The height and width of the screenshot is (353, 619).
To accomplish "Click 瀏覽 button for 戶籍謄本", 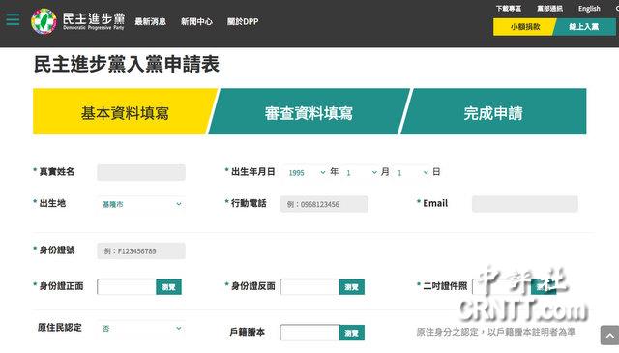I will (352, 333).
